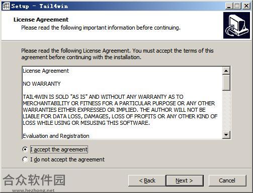
Task: Cancel the Tail4win installation
Action: click(x=227, y=180)
